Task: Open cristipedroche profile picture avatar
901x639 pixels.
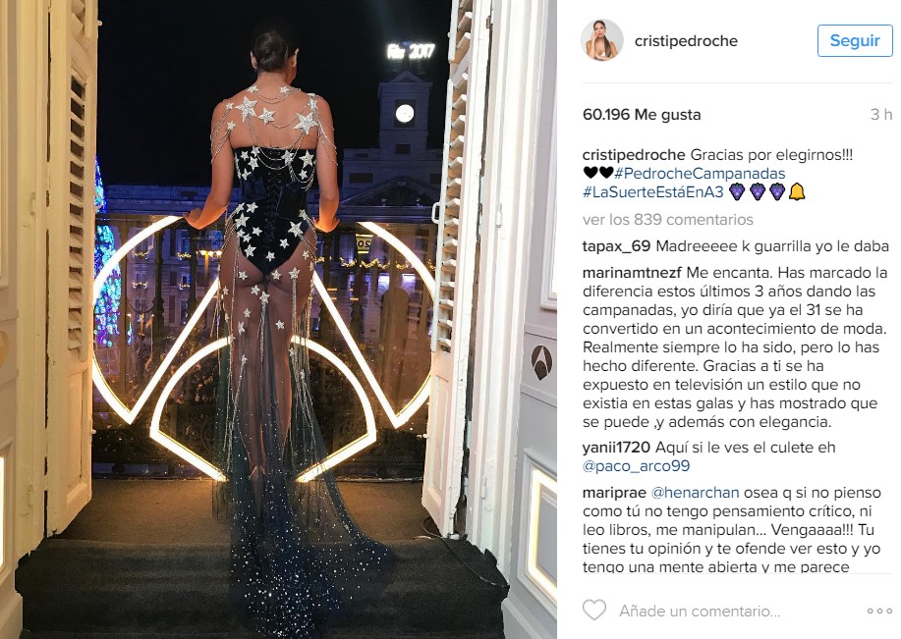Action: pos(601,40)
